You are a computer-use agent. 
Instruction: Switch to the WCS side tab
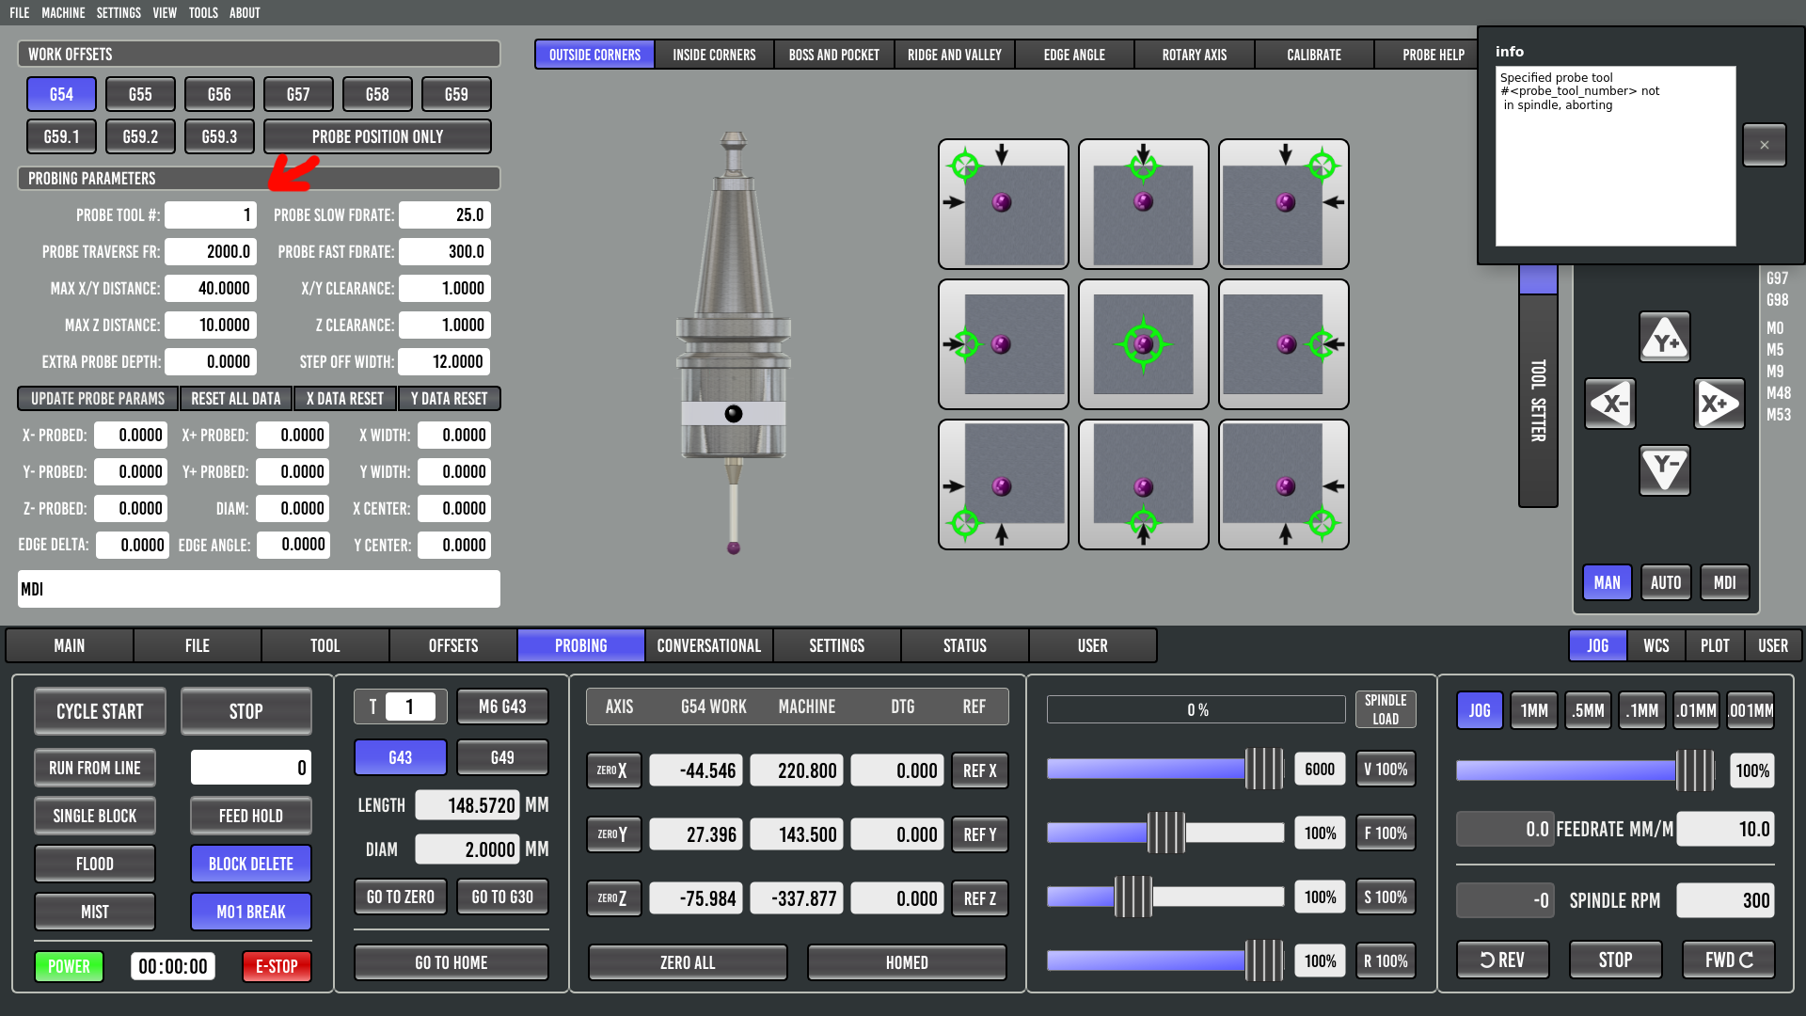coord(1656,645)
